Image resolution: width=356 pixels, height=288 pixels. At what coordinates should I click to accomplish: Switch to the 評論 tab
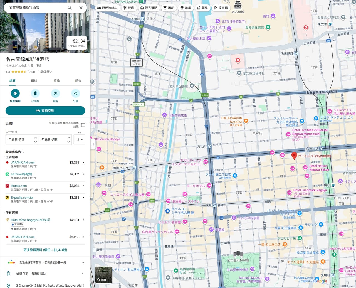click(x=56, y=81)
